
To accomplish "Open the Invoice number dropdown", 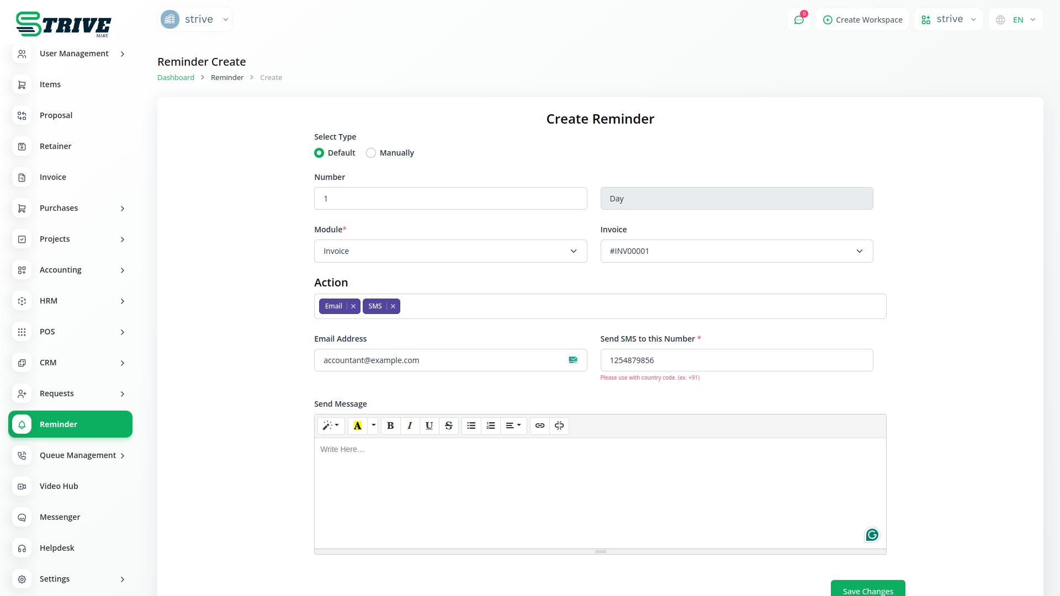I will coord(736,251).
